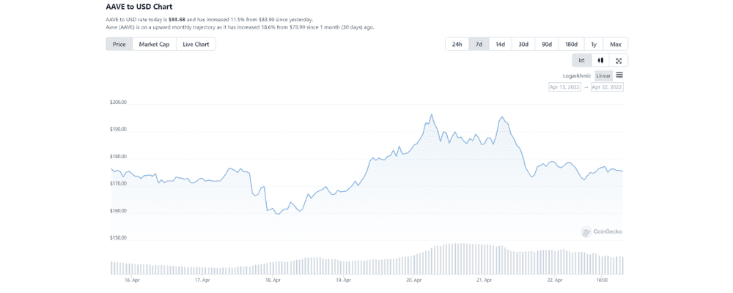This screenshot has height=293, width=733.
Task: Choose the 180d range
Action: tap(570, 44)
